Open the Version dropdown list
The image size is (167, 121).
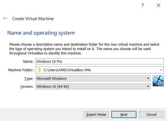tap(148, 86)
